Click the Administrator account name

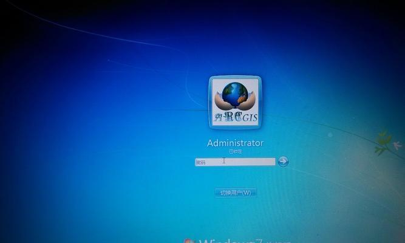pos(236,143)
